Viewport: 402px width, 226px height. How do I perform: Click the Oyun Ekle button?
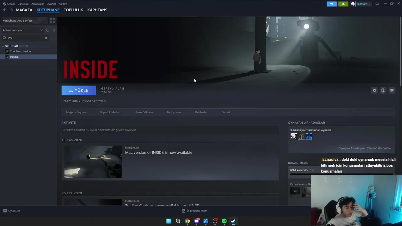pos(12,211)
